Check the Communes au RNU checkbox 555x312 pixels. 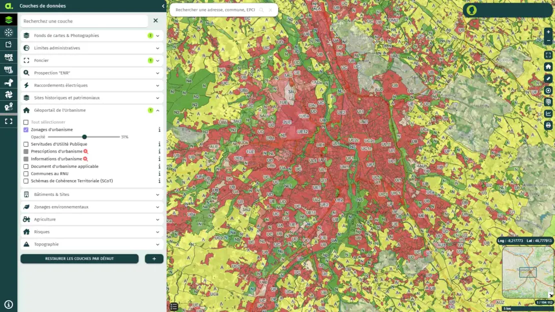[x=26, y=173]
